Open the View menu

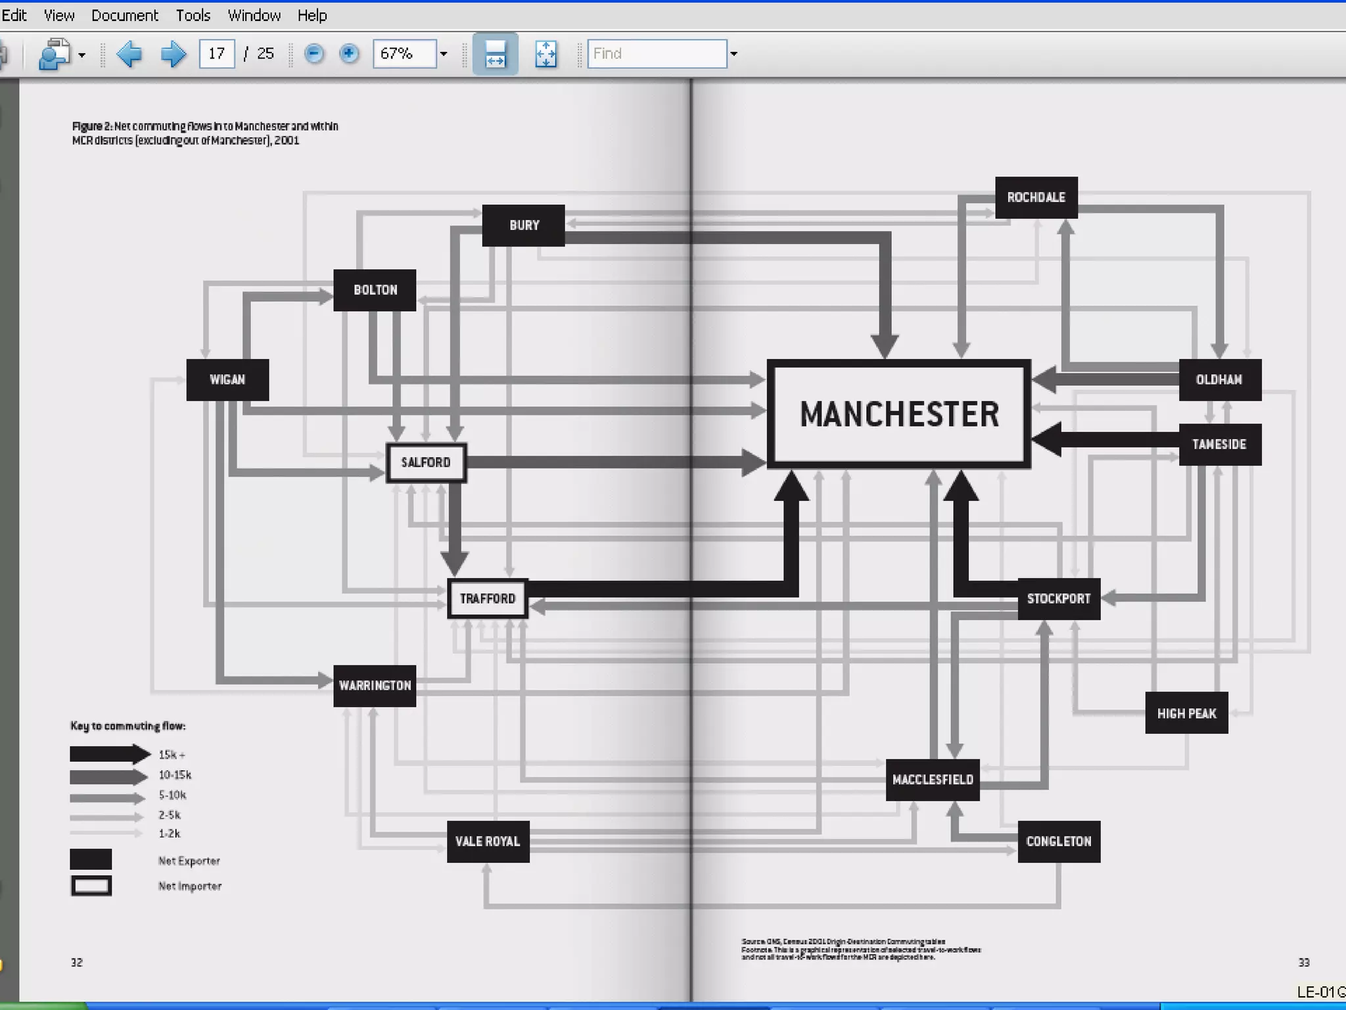pyautogui.click(x=59, y=15)
